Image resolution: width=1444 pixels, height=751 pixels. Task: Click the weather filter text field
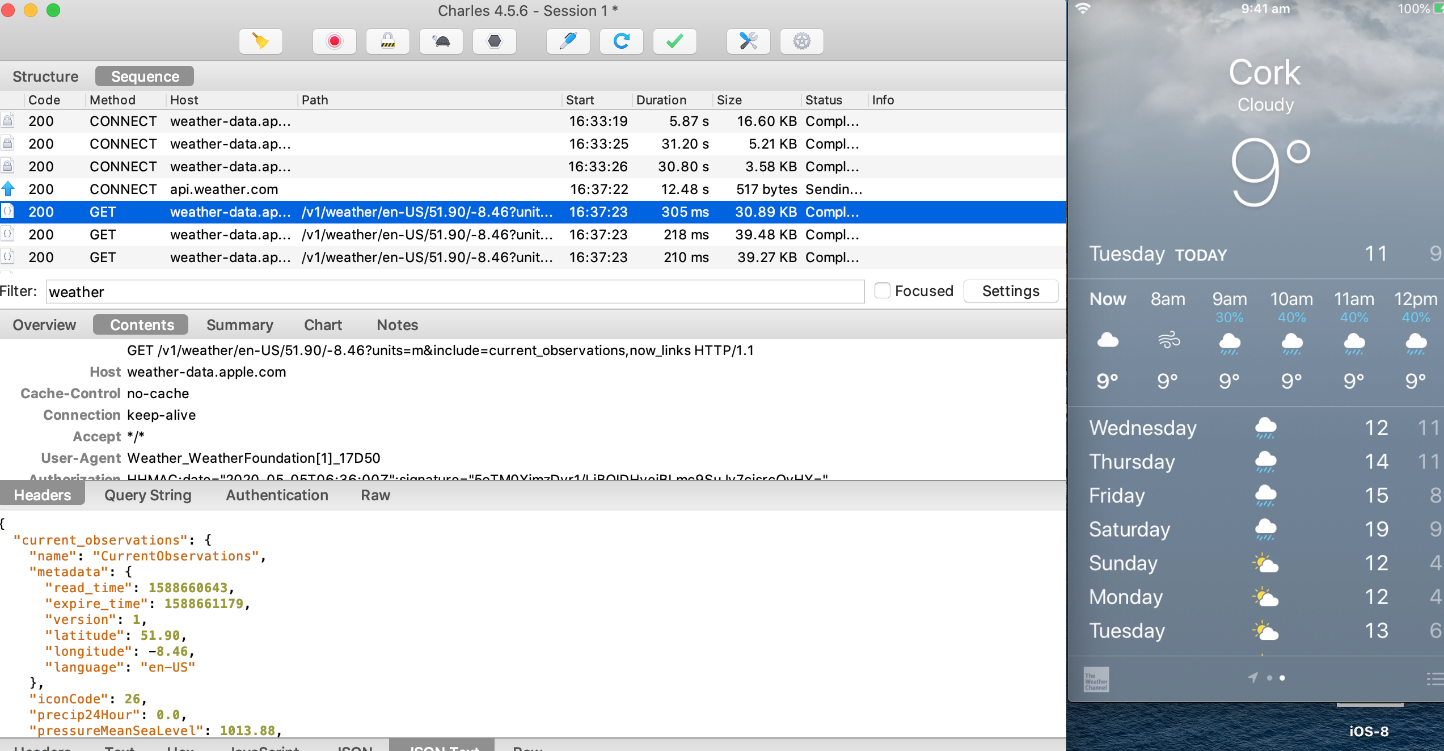[x=454, y=292]
